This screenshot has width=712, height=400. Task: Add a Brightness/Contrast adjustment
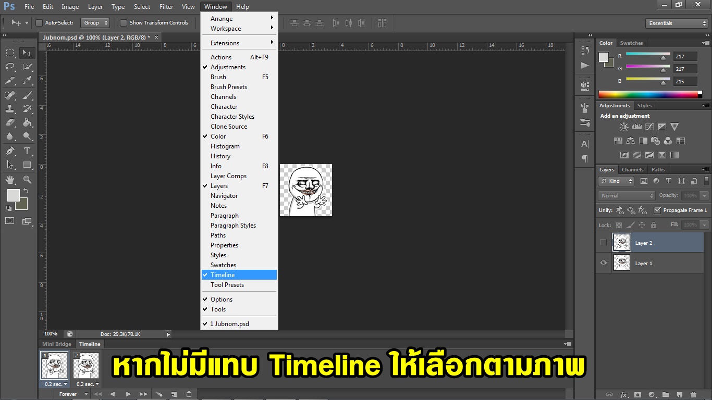pyautogui.click(x=624, y=127)
